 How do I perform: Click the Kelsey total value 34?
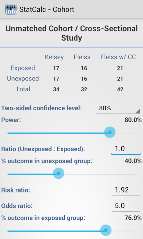(x=56, y=89)
